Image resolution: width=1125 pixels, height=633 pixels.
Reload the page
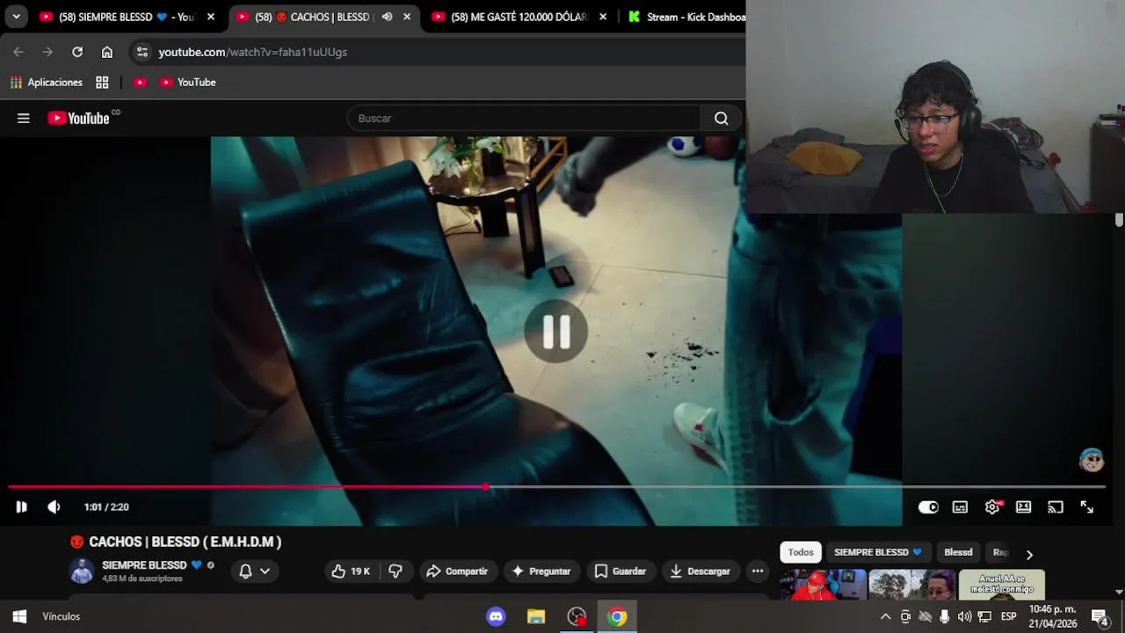(x=77, y=52)
